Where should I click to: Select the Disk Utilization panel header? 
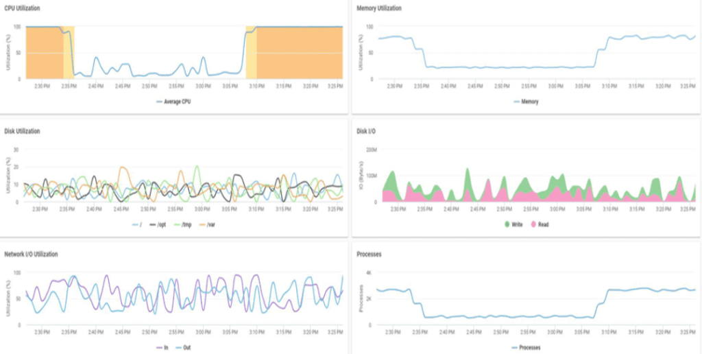23,131
